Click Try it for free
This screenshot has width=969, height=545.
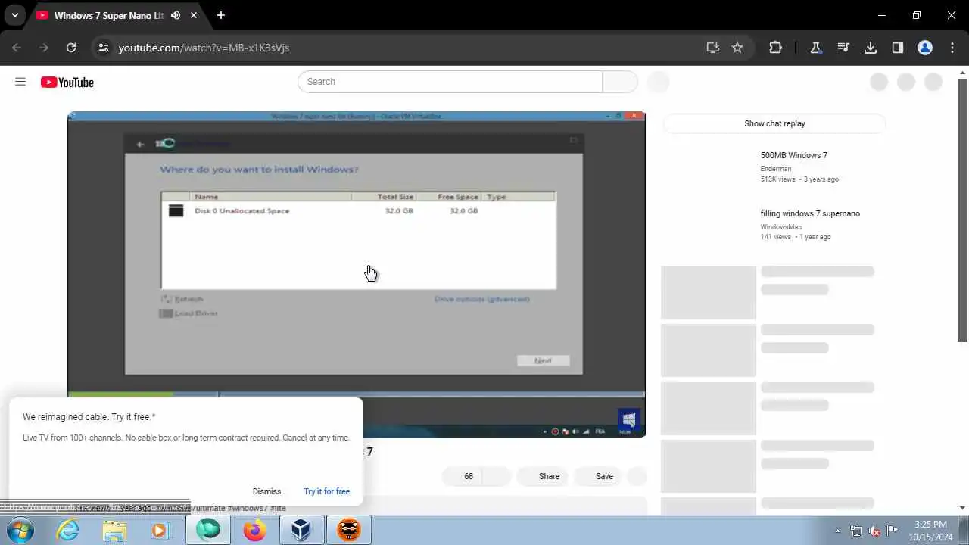pos(326,491)
